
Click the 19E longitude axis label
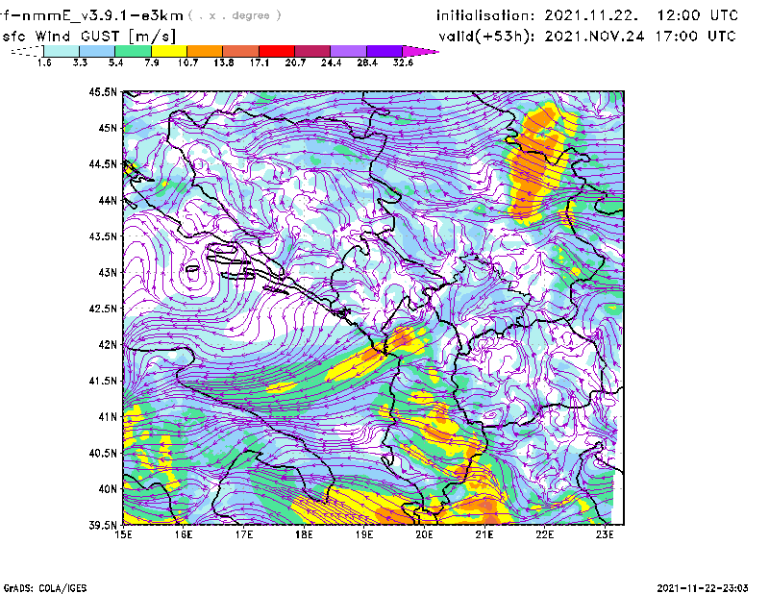click(364, 534)
